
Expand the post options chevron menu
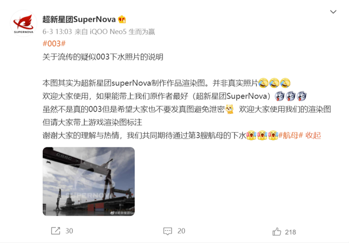coord(333,12)
